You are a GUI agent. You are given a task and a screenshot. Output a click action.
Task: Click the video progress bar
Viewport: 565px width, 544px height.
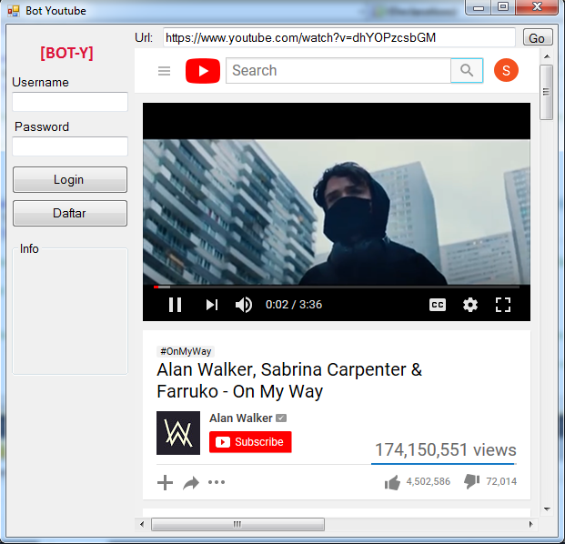click(x=337, y=287)
